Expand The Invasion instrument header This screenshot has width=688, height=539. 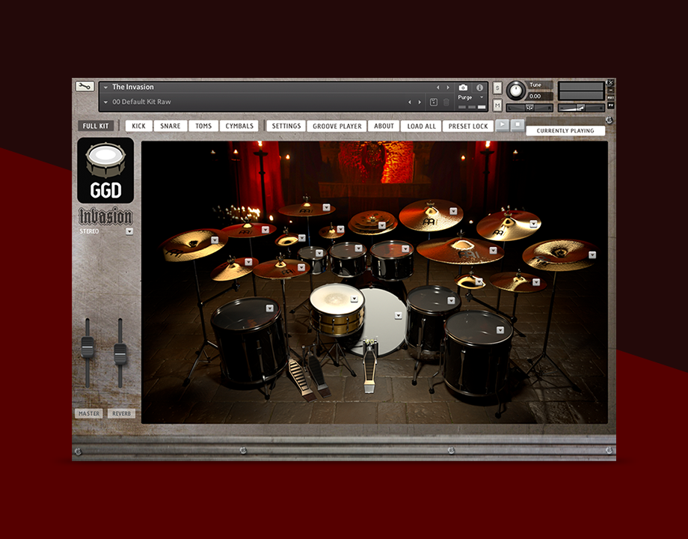click(105, 86)
